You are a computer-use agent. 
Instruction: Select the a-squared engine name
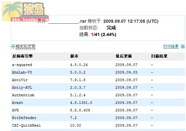pyautogui.click(x=22, y=65)
